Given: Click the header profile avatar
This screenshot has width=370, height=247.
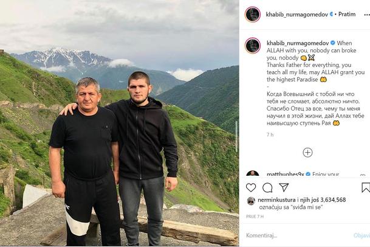Looking at the screenshot, I should pos(253,15).
